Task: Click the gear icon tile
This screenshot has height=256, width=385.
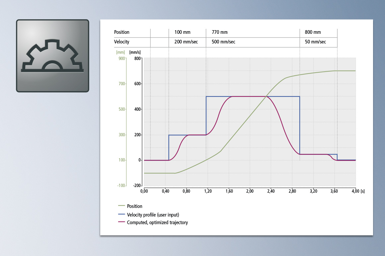Action: (x=52, y=56)
